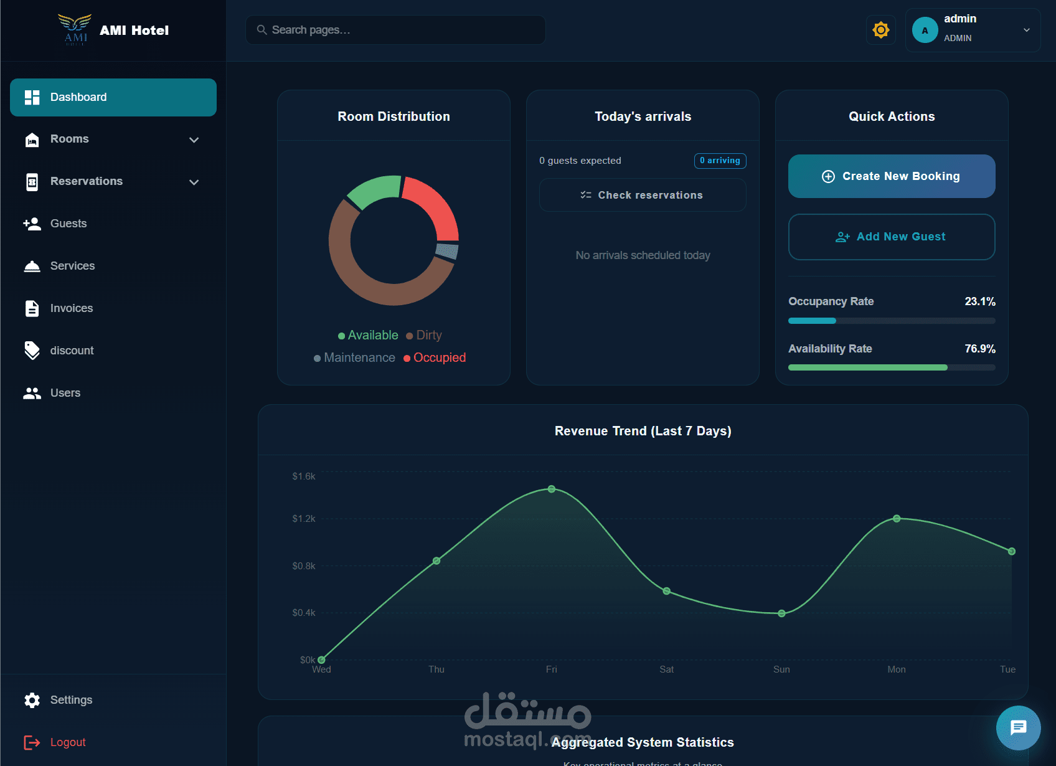
Task: Click the Rooms bed icon
Action: coord(32,139)
